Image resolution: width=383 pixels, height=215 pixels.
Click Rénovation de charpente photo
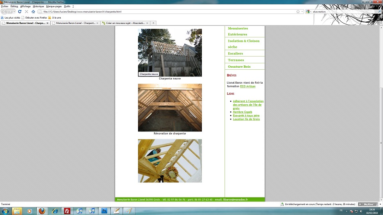[170, 108]
